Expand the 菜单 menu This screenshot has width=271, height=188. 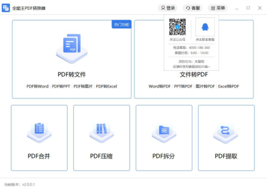point(218,8)
